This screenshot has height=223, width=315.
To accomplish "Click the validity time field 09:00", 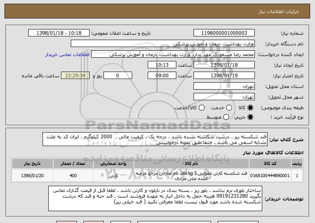I will pyautogui.click(x=162, y=76).
